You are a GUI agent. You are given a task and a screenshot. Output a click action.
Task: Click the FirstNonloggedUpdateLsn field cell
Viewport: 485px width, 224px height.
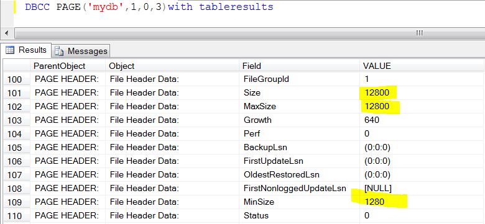click(x=299, y=188)
